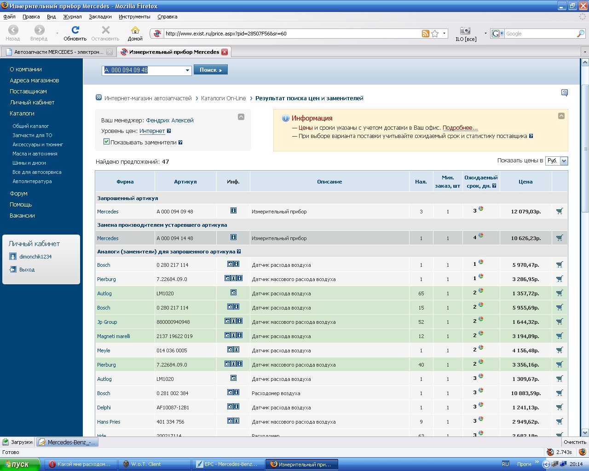The height and width of the screenshot is (471, 589).
Task: View supplier statistics pie for Mercedes 12 079,03р.
Action: [481, 209]
